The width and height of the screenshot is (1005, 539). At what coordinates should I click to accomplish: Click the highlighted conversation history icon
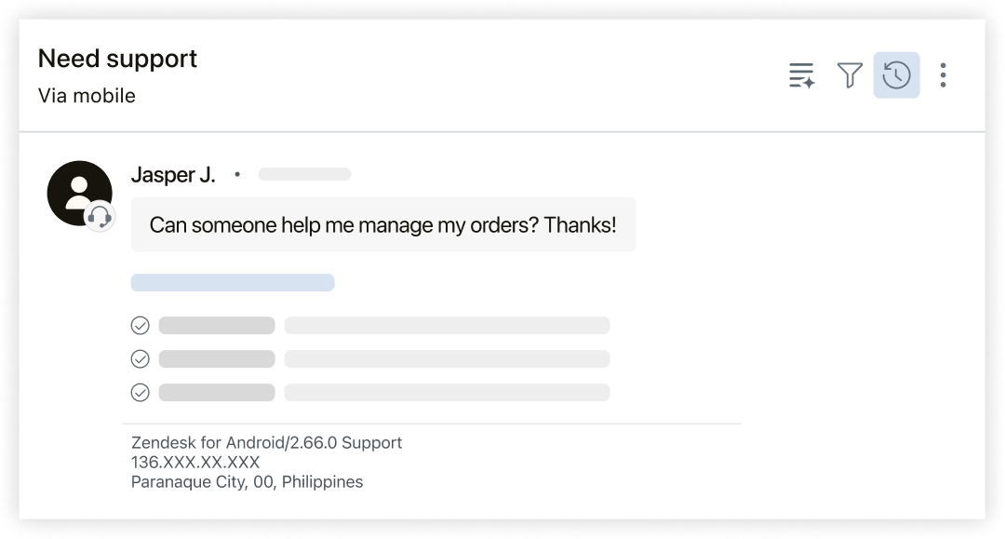click(x=895, y=75)
